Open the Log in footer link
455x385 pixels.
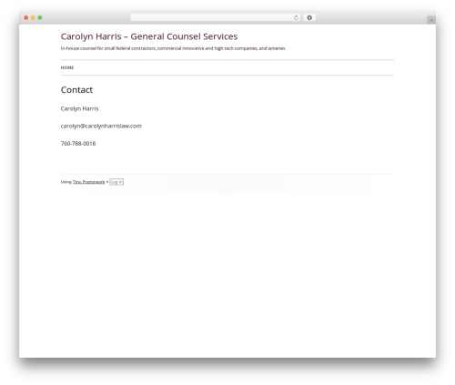[x=116, y=182]
